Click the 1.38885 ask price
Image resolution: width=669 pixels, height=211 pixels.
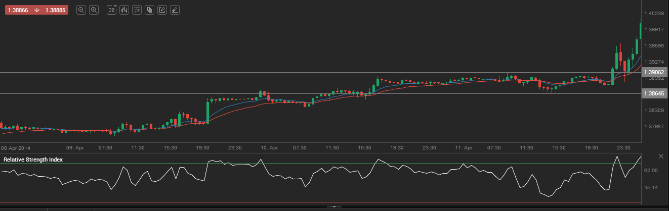click(56, 10)
